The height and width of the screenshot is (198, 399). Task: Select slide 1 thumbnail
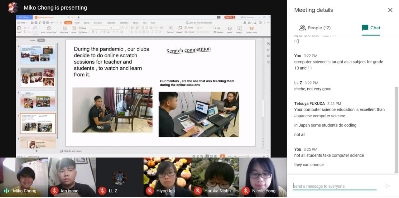coord(38,54)
